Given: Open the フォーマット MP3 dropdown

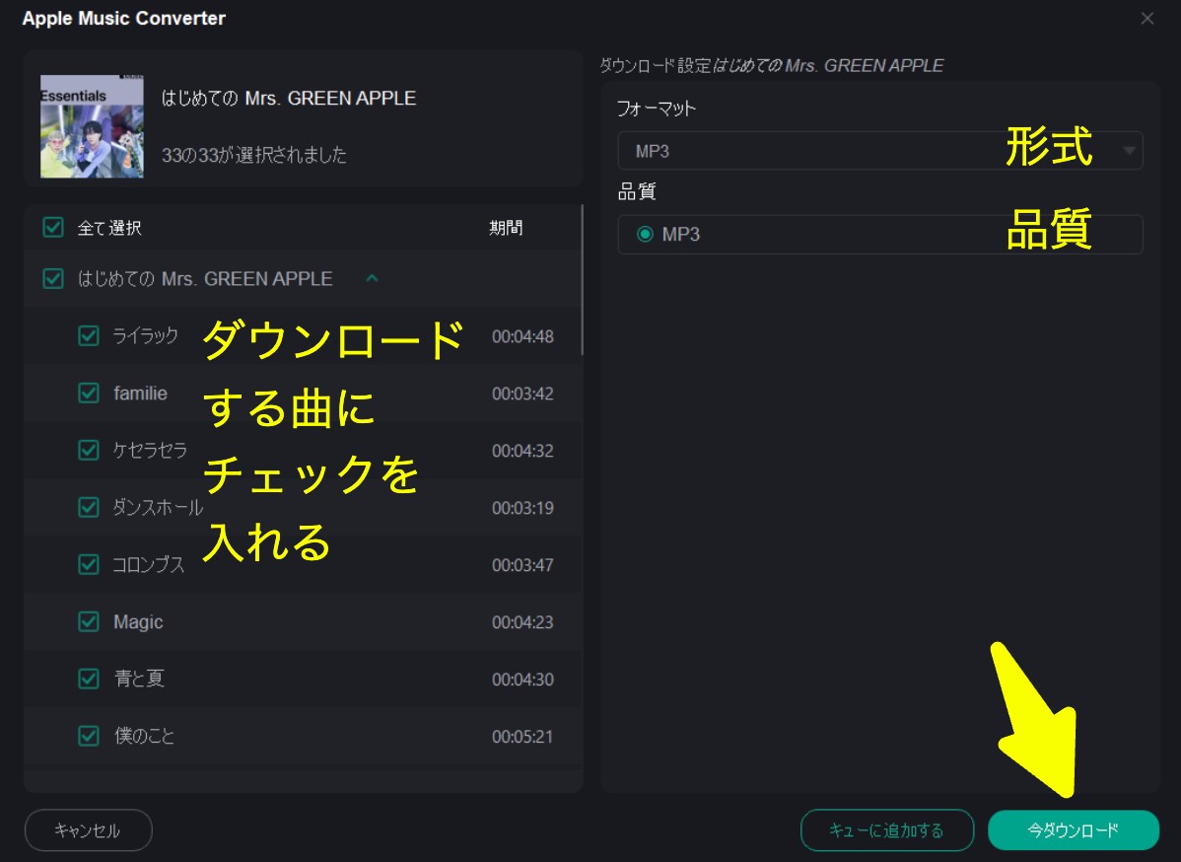Looking at the screenshot, I should [x=879, y=151].
